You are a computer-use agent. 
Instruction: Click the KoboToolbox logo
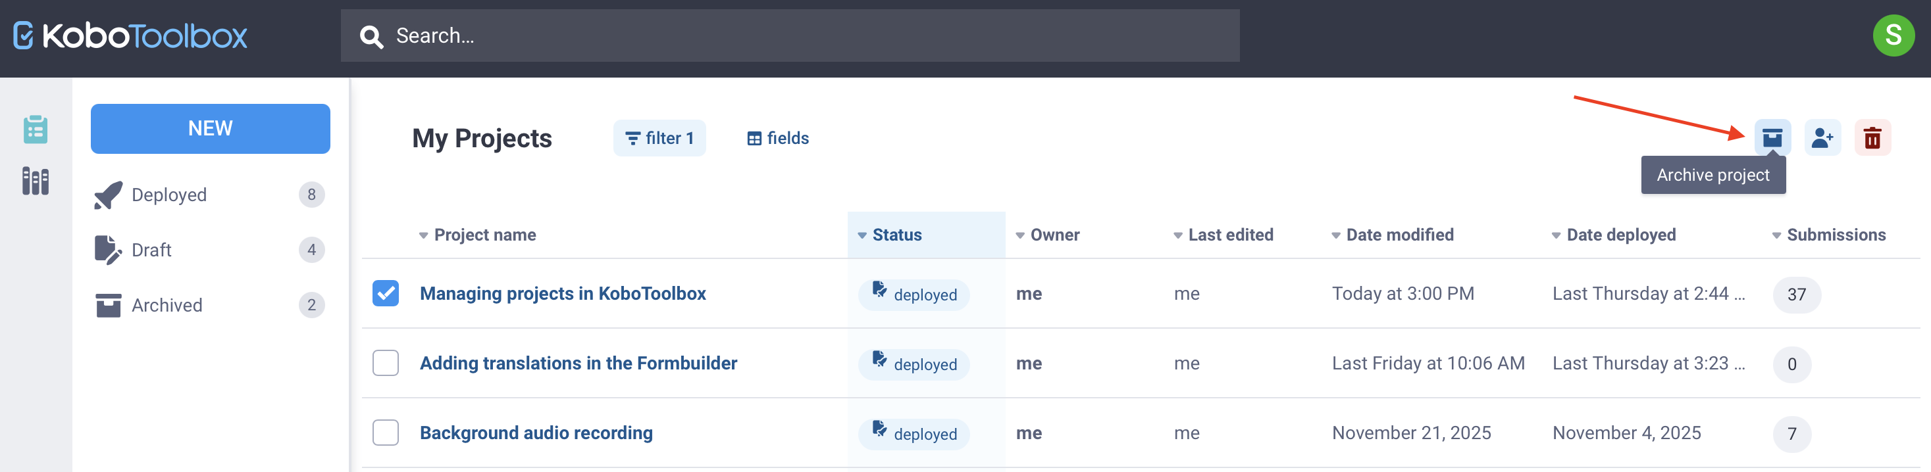tap(130, 36)
